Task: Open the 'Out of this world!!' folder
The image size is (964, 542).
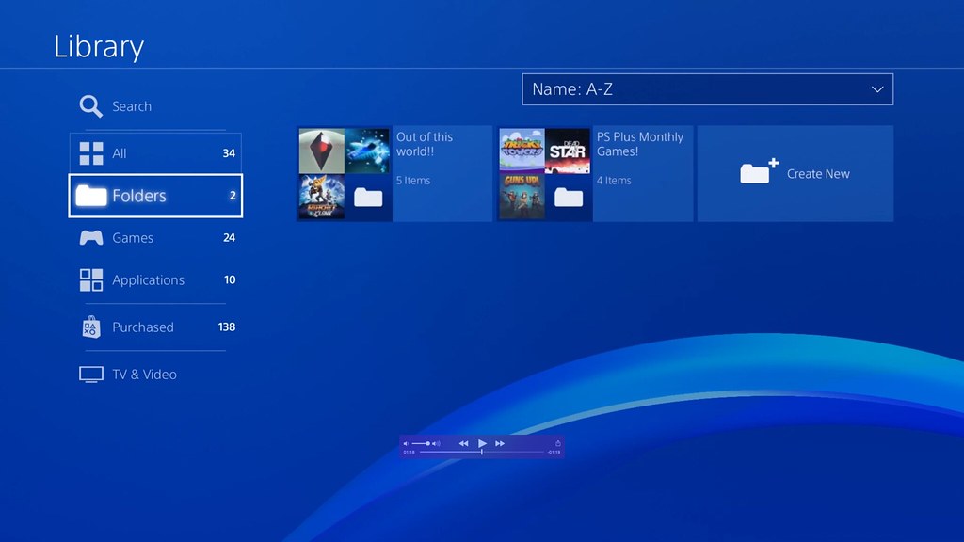Action: tap(395, 173)
